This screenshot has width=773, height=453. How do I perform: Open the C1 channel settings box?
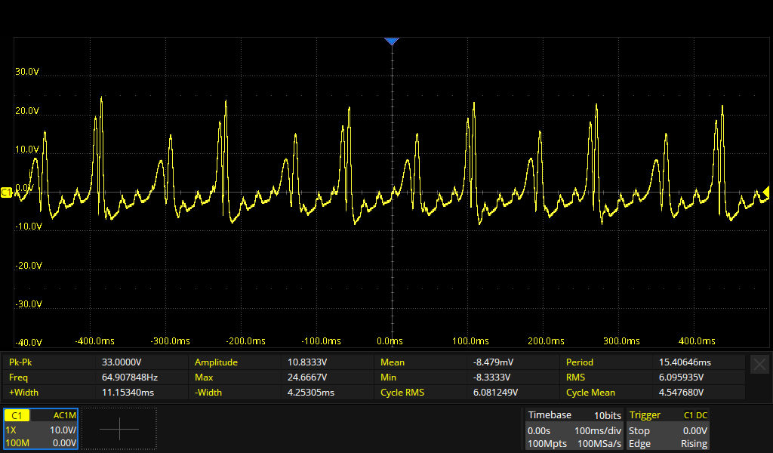point(41,429)
